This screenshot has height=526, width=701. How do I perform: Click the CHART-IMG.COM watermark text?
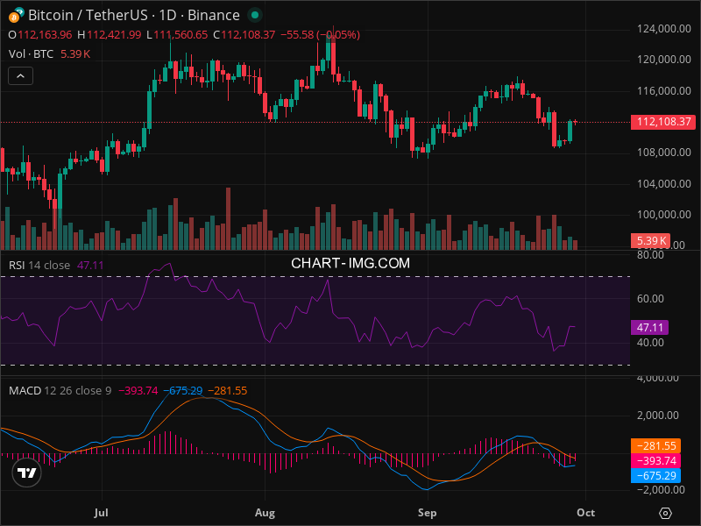pyautogui.click(x=350, y=263)
